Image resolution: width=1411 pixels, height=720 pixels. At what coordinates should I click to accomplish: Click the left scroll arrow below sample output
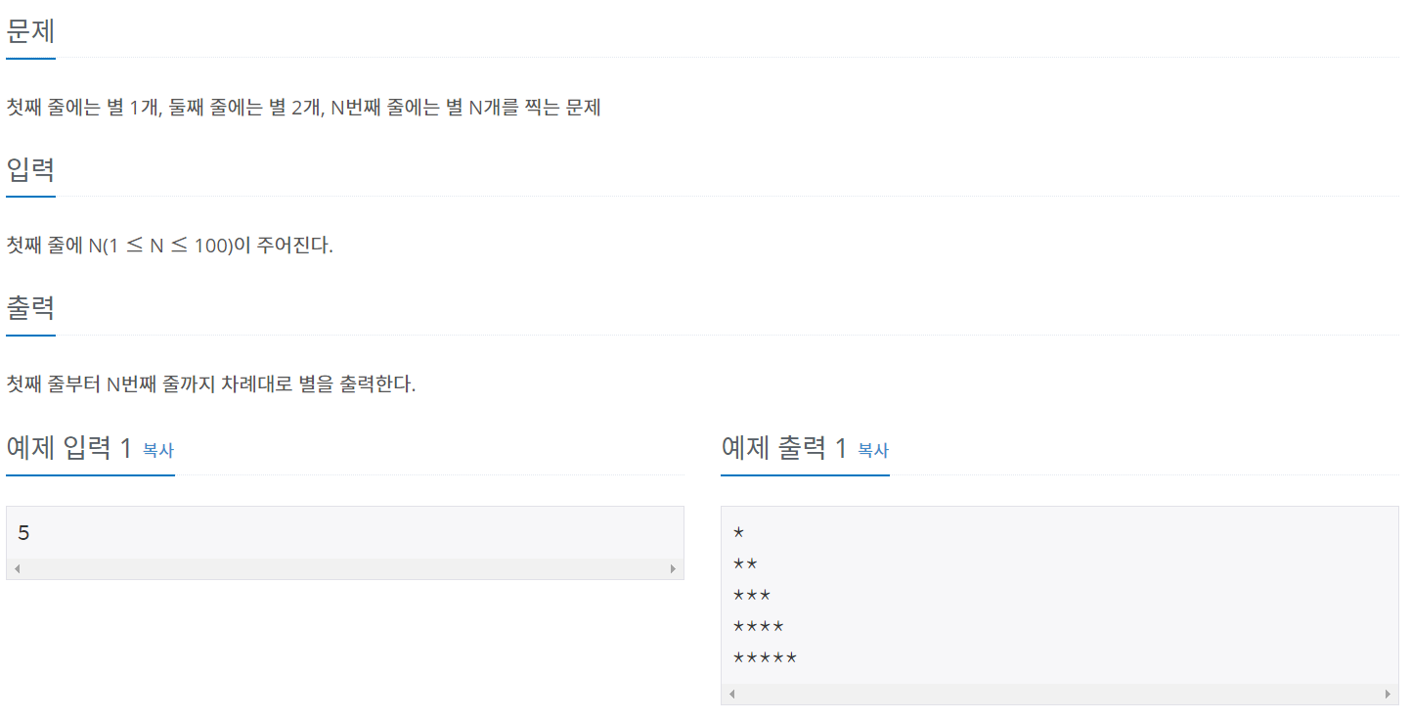tap(730, 693)
